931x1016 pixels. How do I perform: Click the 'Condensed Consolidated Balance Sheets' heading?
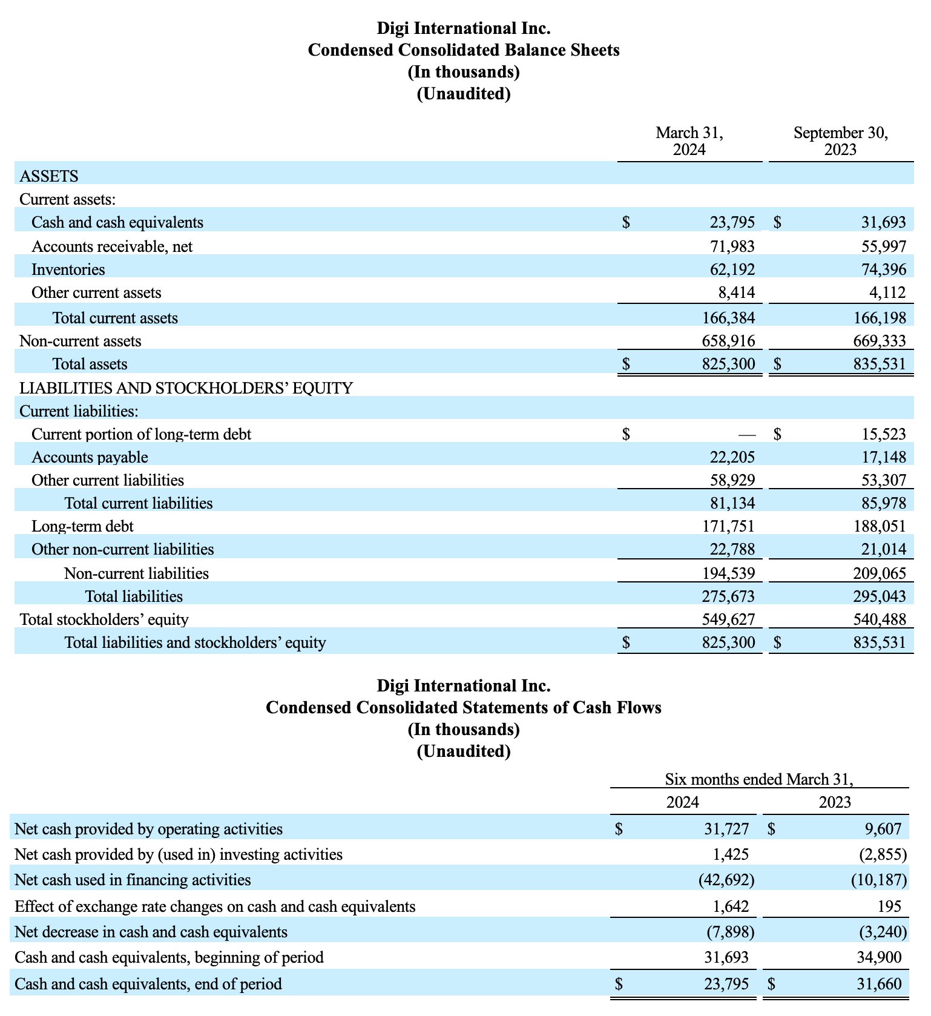point(464,50)
